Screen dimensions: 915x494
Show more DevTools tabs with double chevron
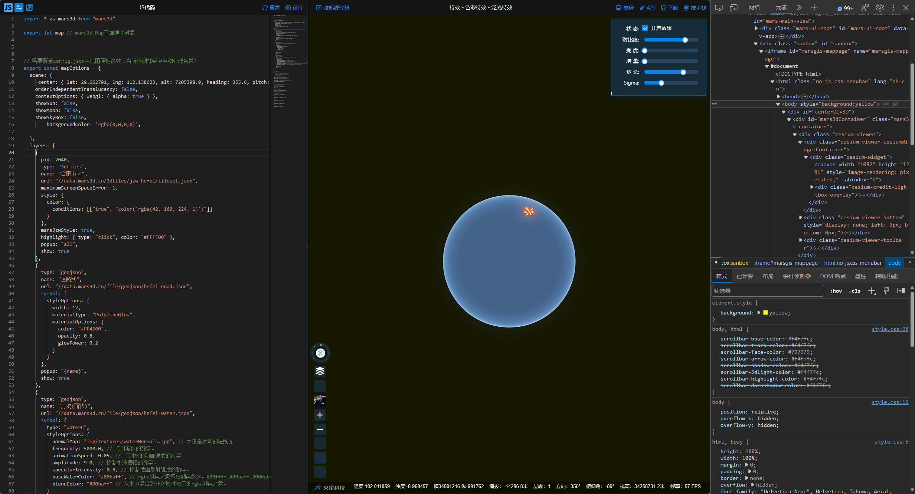pyautogui.click(x=799, y=7)
